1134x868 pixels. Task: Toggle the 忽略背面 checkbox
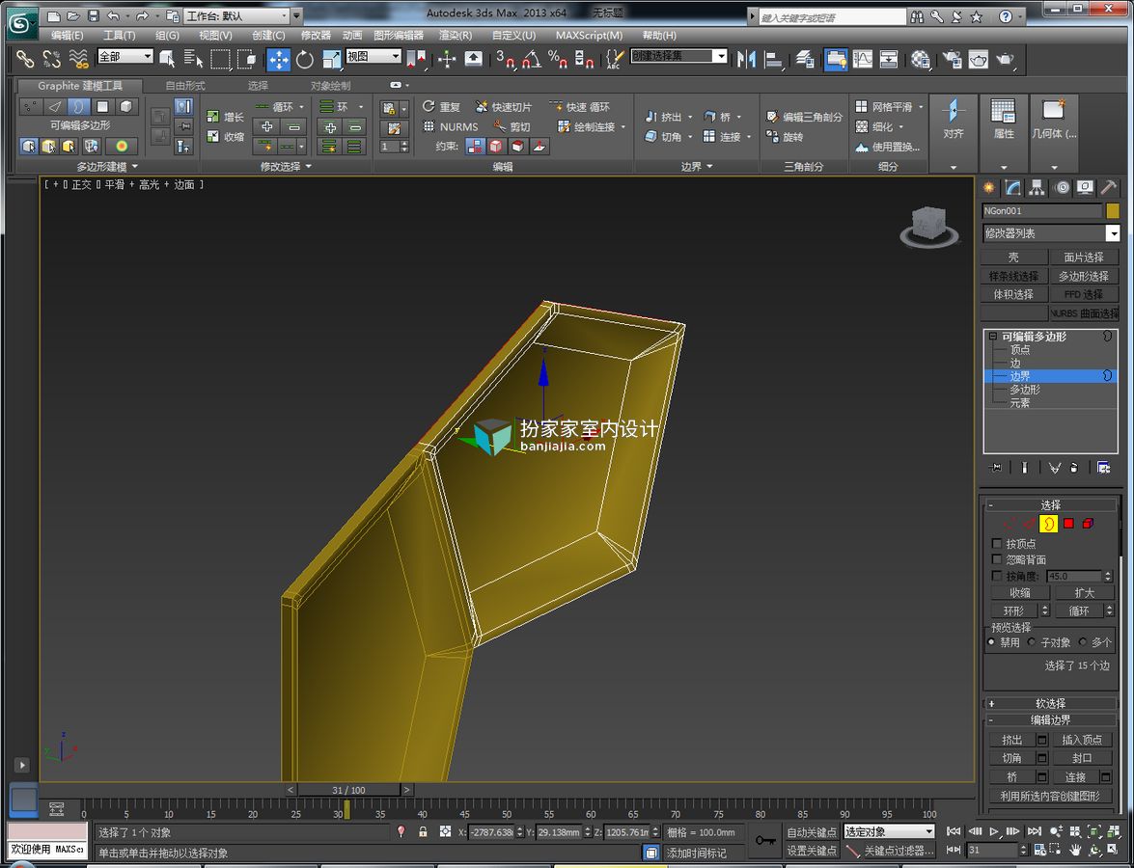point(997,559)
